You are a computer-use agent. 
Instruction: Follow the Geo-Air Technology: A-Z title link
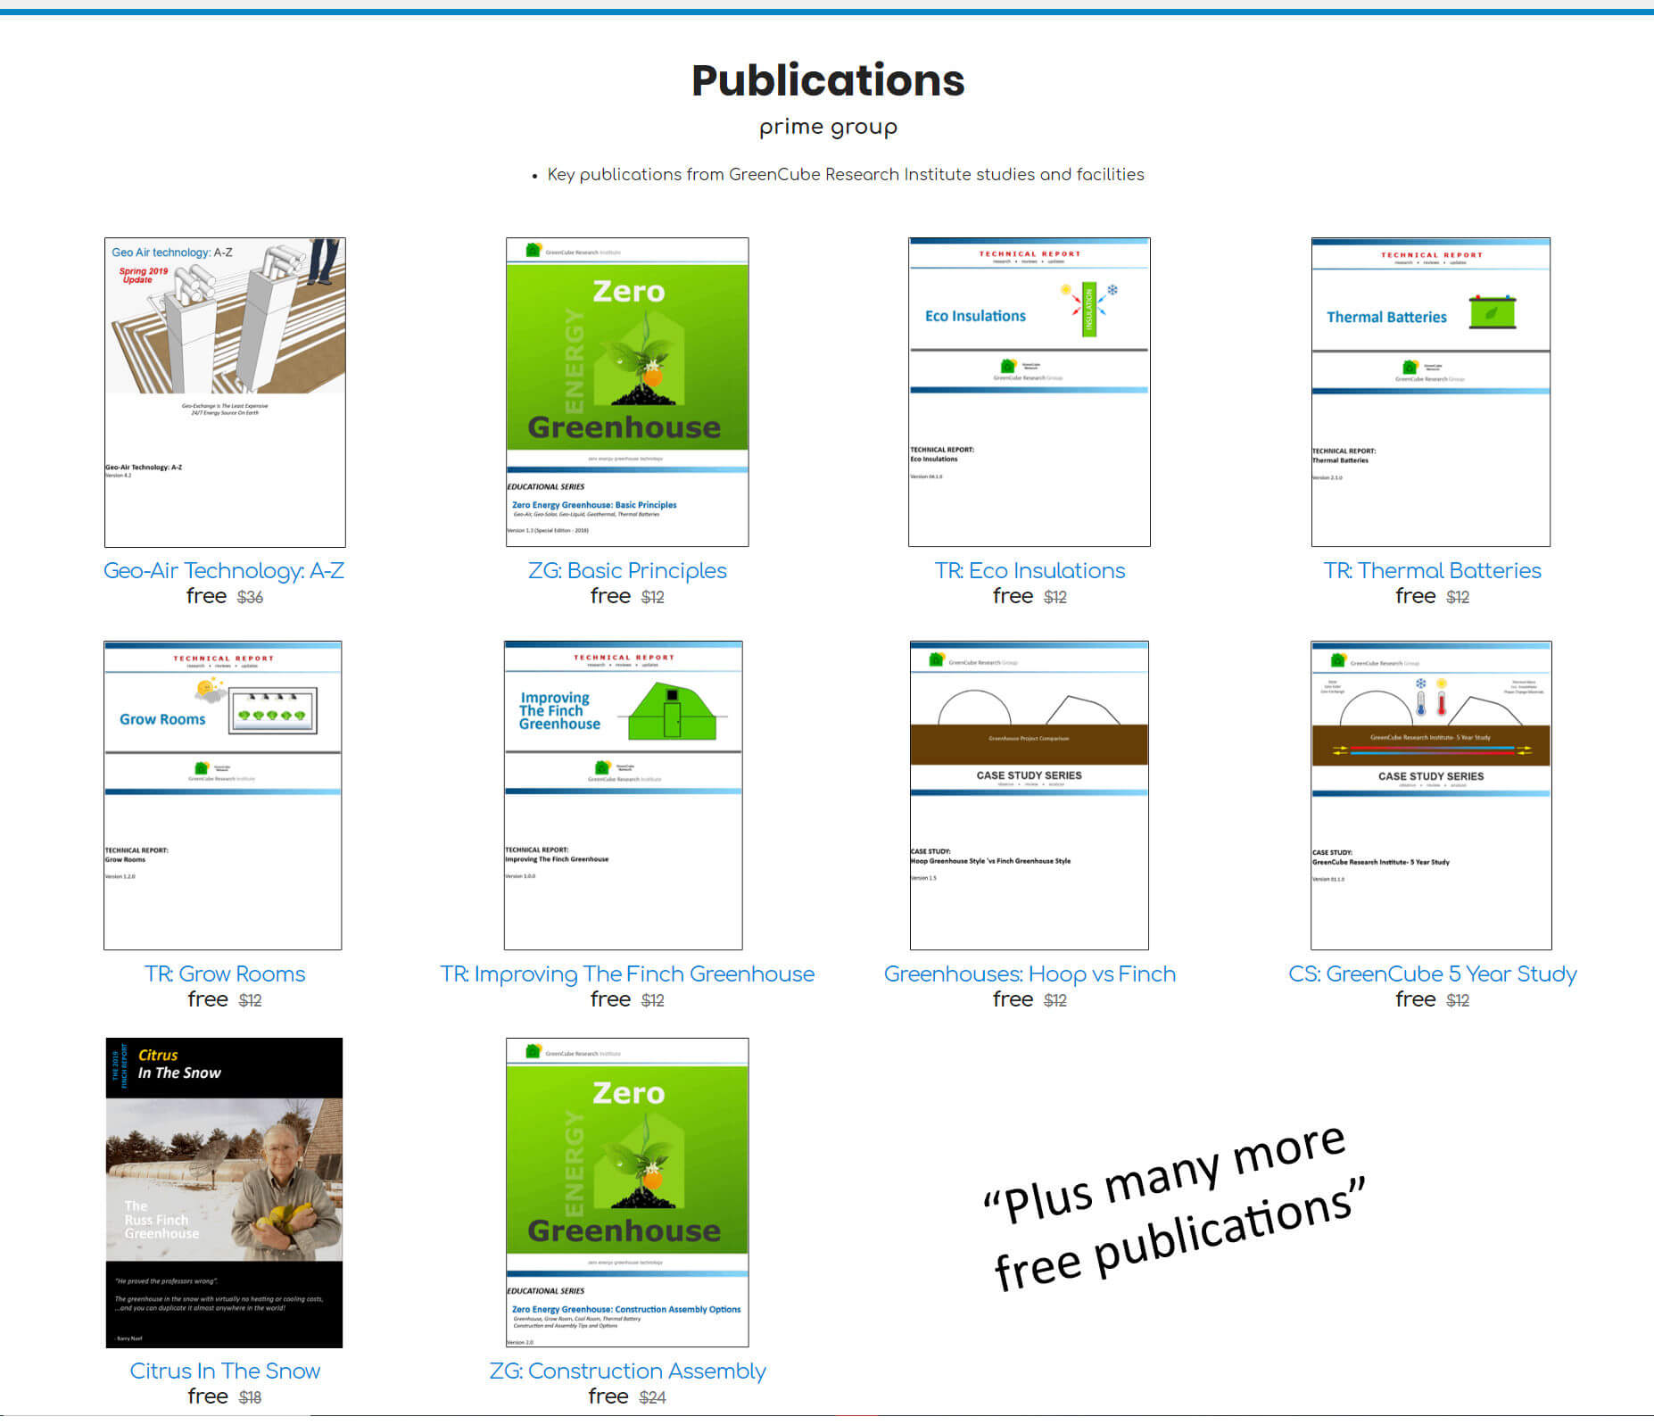click(224, 571)
